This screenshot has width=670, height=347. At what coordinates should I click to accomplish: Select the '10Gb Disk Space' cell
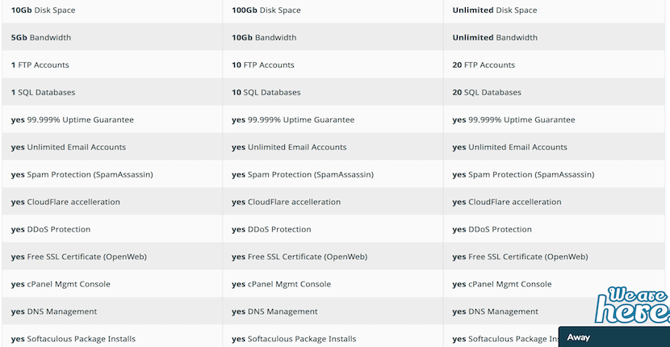coord(112,10)
